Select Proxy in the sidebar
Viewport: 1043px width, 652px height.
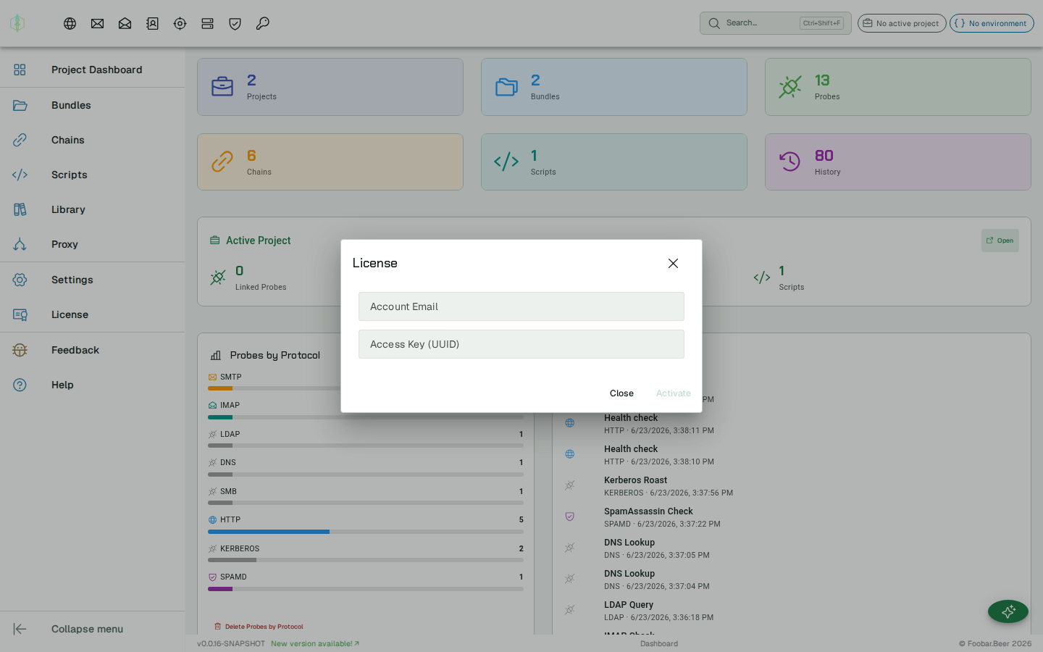93,244
